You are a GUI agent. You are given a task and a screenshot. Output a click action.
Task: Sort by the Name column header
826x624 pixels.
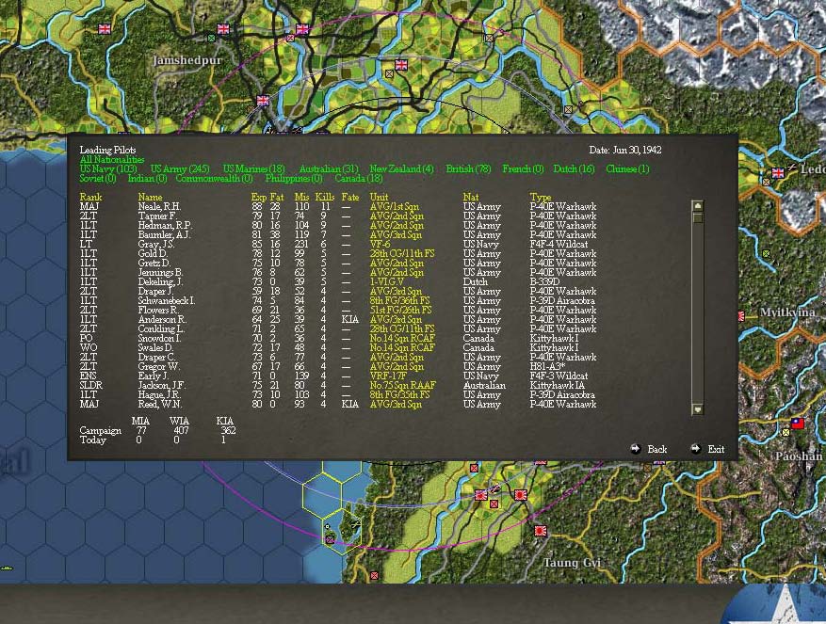coord(150,197)
